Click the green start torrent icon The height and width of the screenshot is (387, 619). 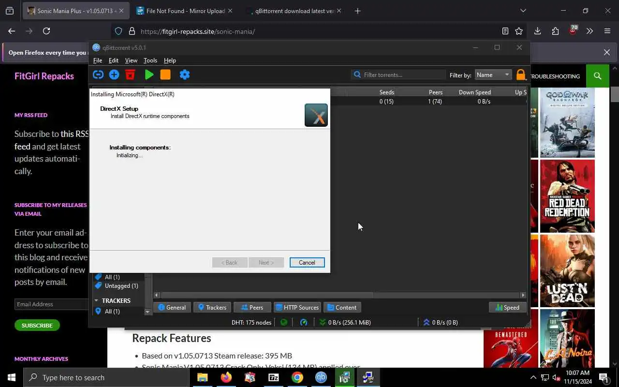point(149,74)
